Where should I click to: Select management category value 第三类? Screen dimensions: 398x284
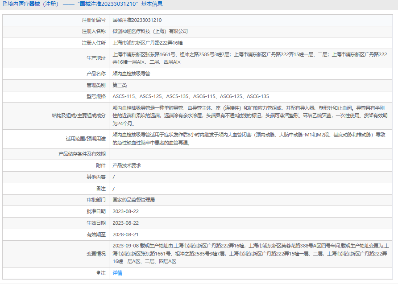120,85
